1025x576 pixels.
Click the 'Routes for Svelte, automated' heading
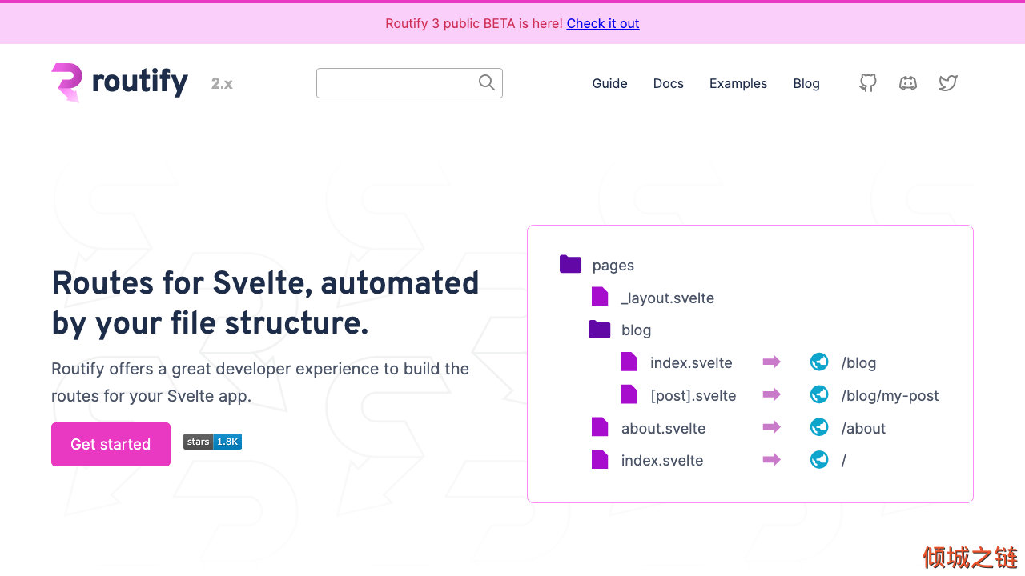pyautogui.click(x=265, y=283)
